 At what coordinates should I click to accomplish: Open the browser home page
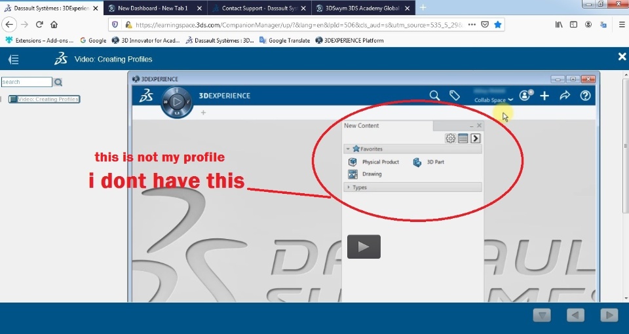point(54,24)
